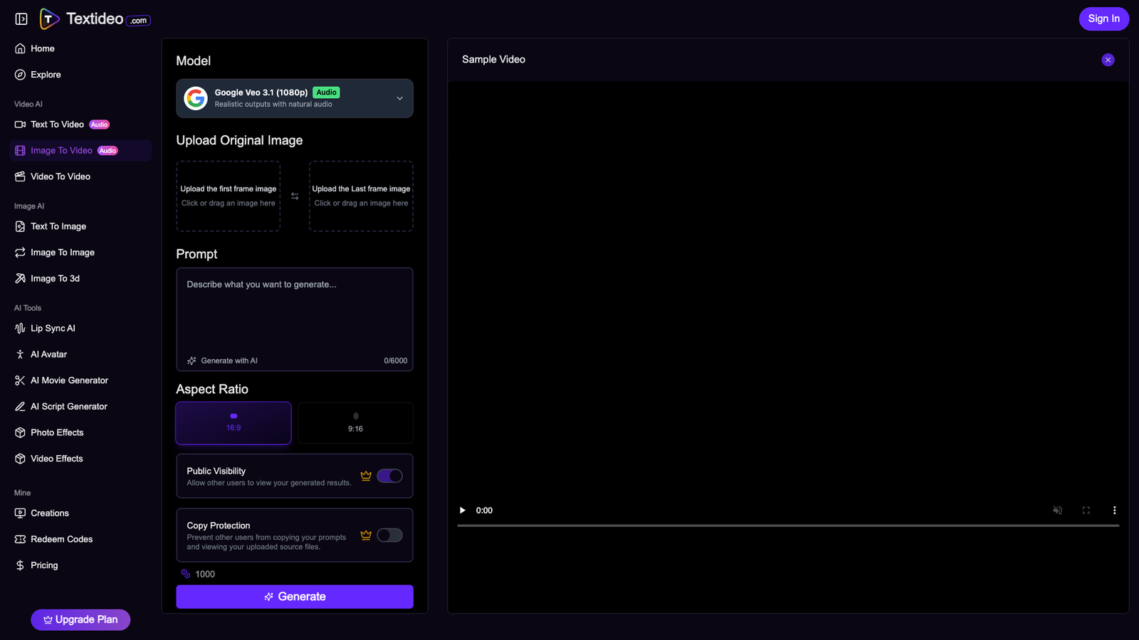The height and width of the screenshot is (640, 1139).
Task: Click the Image To Image arrows icon
Action: point(20,252)
